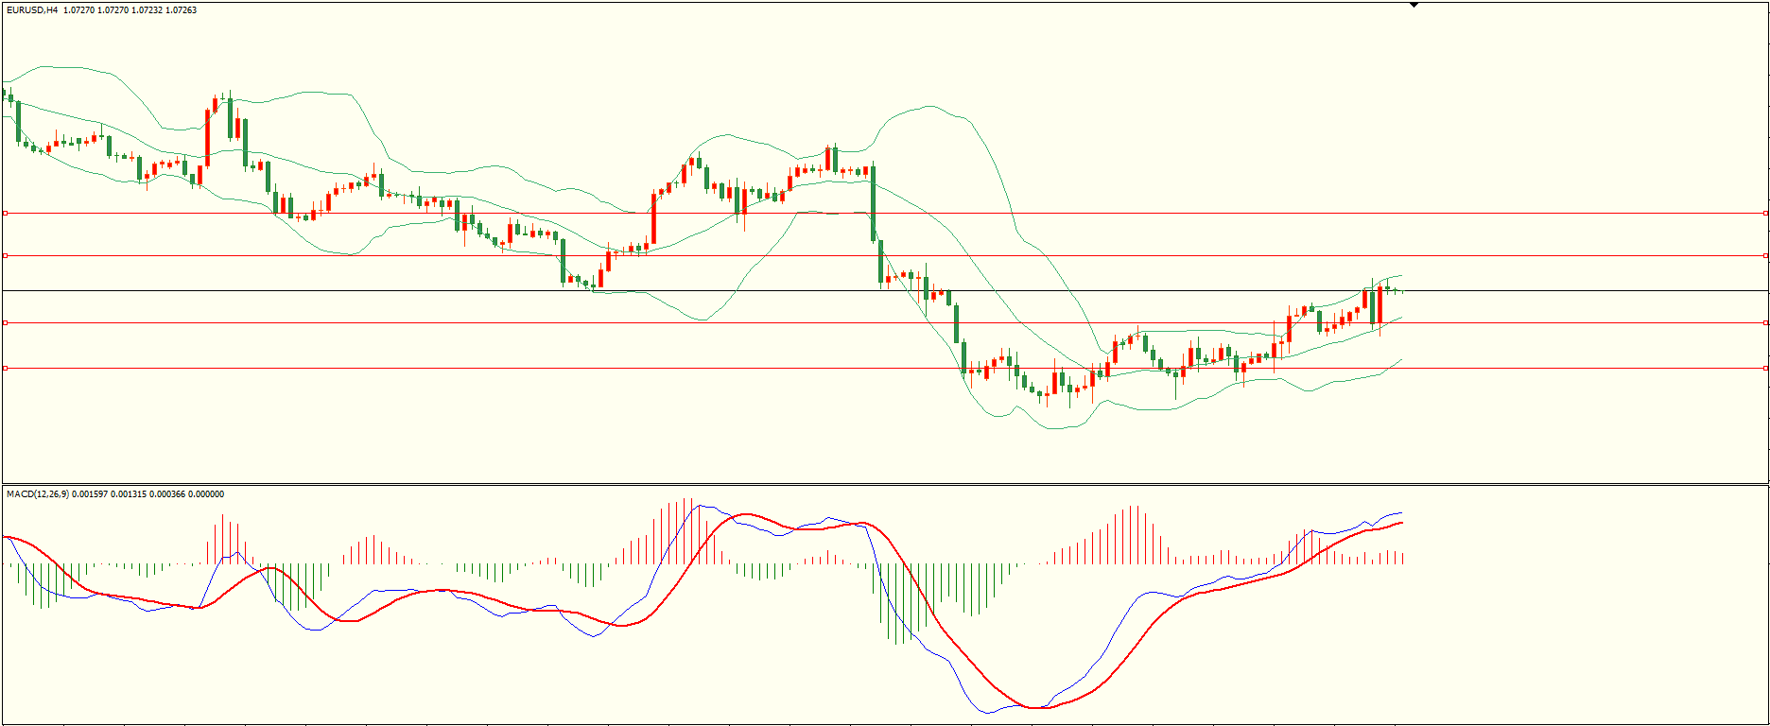The height and width of the screenshot is (726, 1770).
Task: Select the red line just below the black line
Action: (x=885, y=323)
